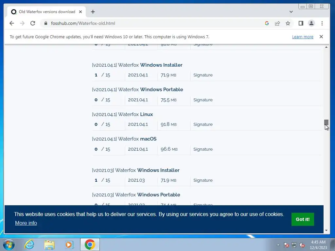Accept cookies with Got it! button
This screenshot has height=251, width=335.
[x=303, y=219]
